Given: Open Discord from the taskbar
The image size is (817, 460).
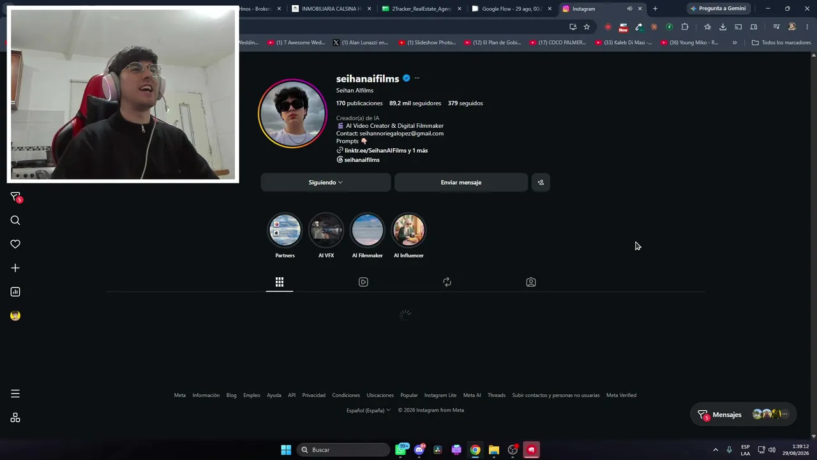Looking at the screenshot, I should [419, 450].
